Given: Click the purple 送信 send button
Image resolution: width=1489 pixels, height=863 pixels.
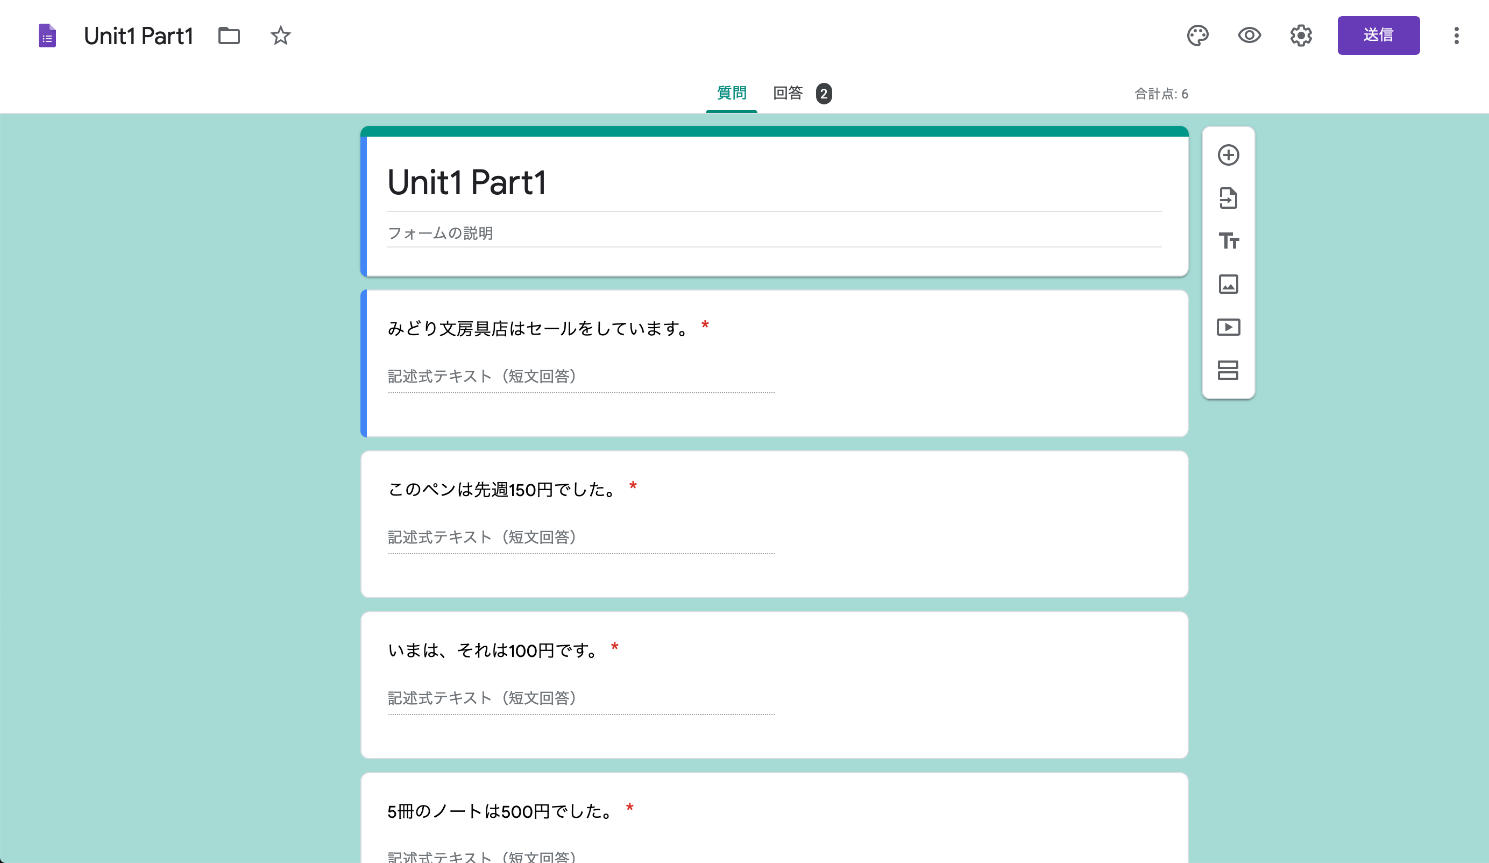Looking at the screenshot, I should pos(1378,36).
